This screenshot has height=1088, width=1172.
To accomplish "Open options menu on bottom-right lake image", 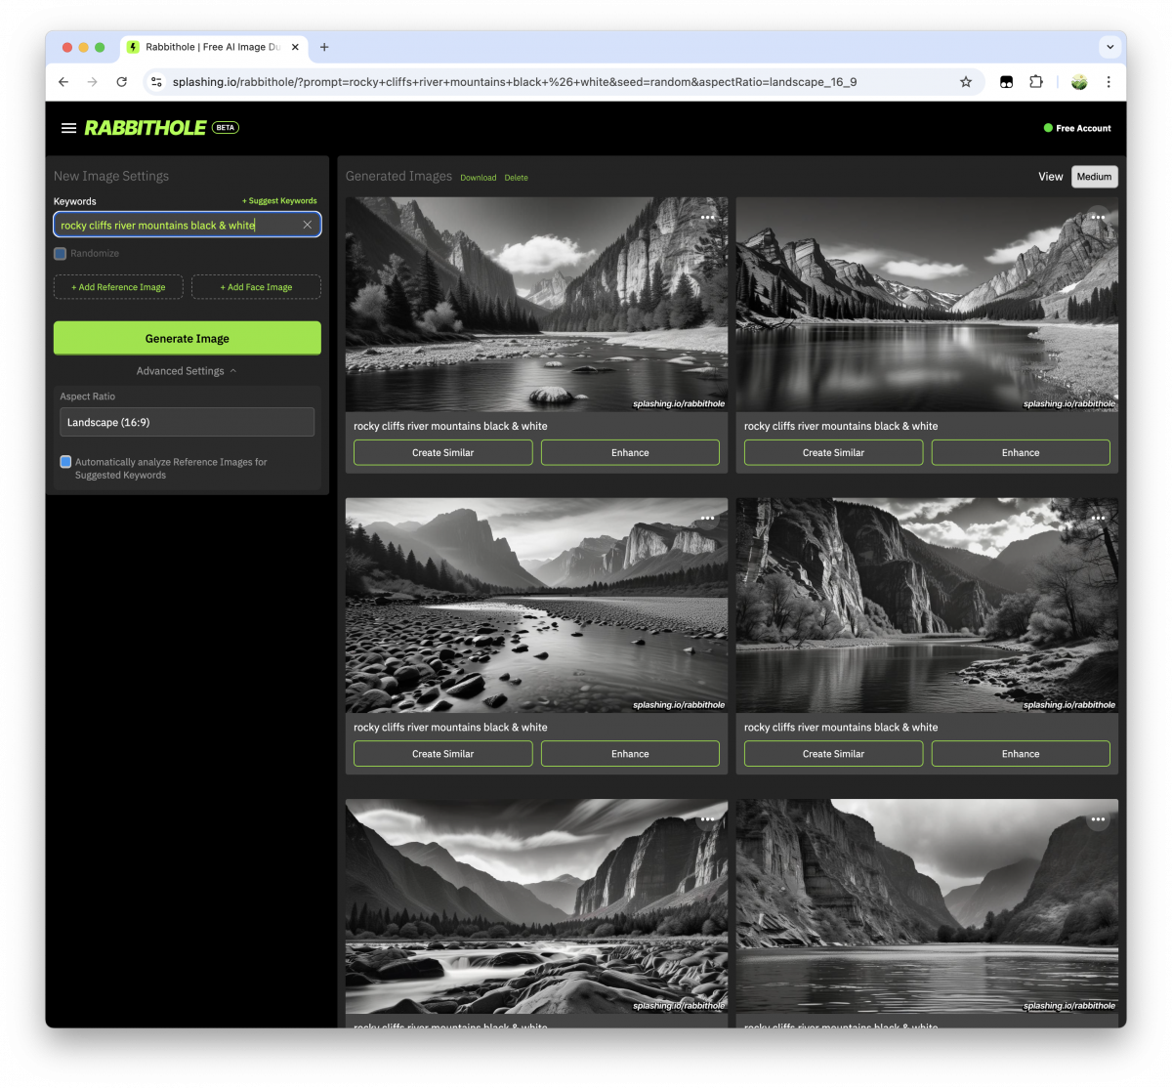I will click(1098, 819).
